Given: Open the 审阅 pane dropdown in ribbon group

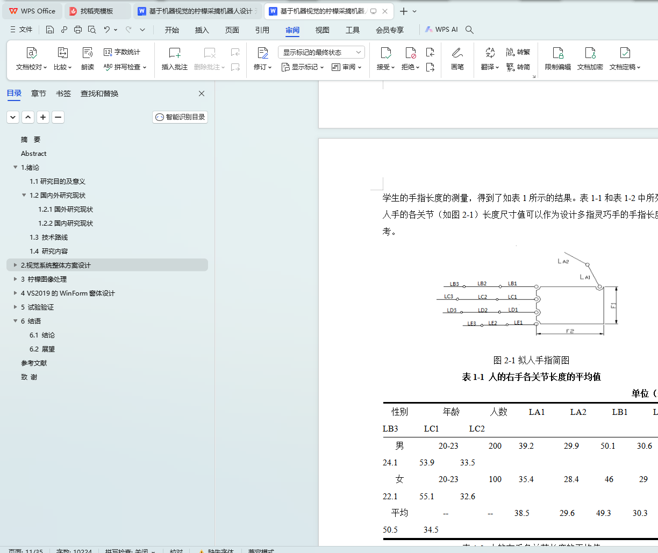Looking at the screenshot, I should [x=347, y=67].
